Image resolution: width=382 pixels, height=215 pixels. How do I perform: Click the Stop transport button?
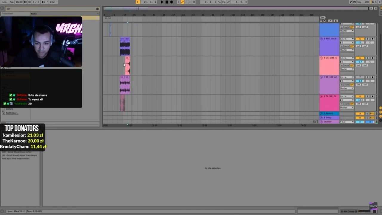167,2
